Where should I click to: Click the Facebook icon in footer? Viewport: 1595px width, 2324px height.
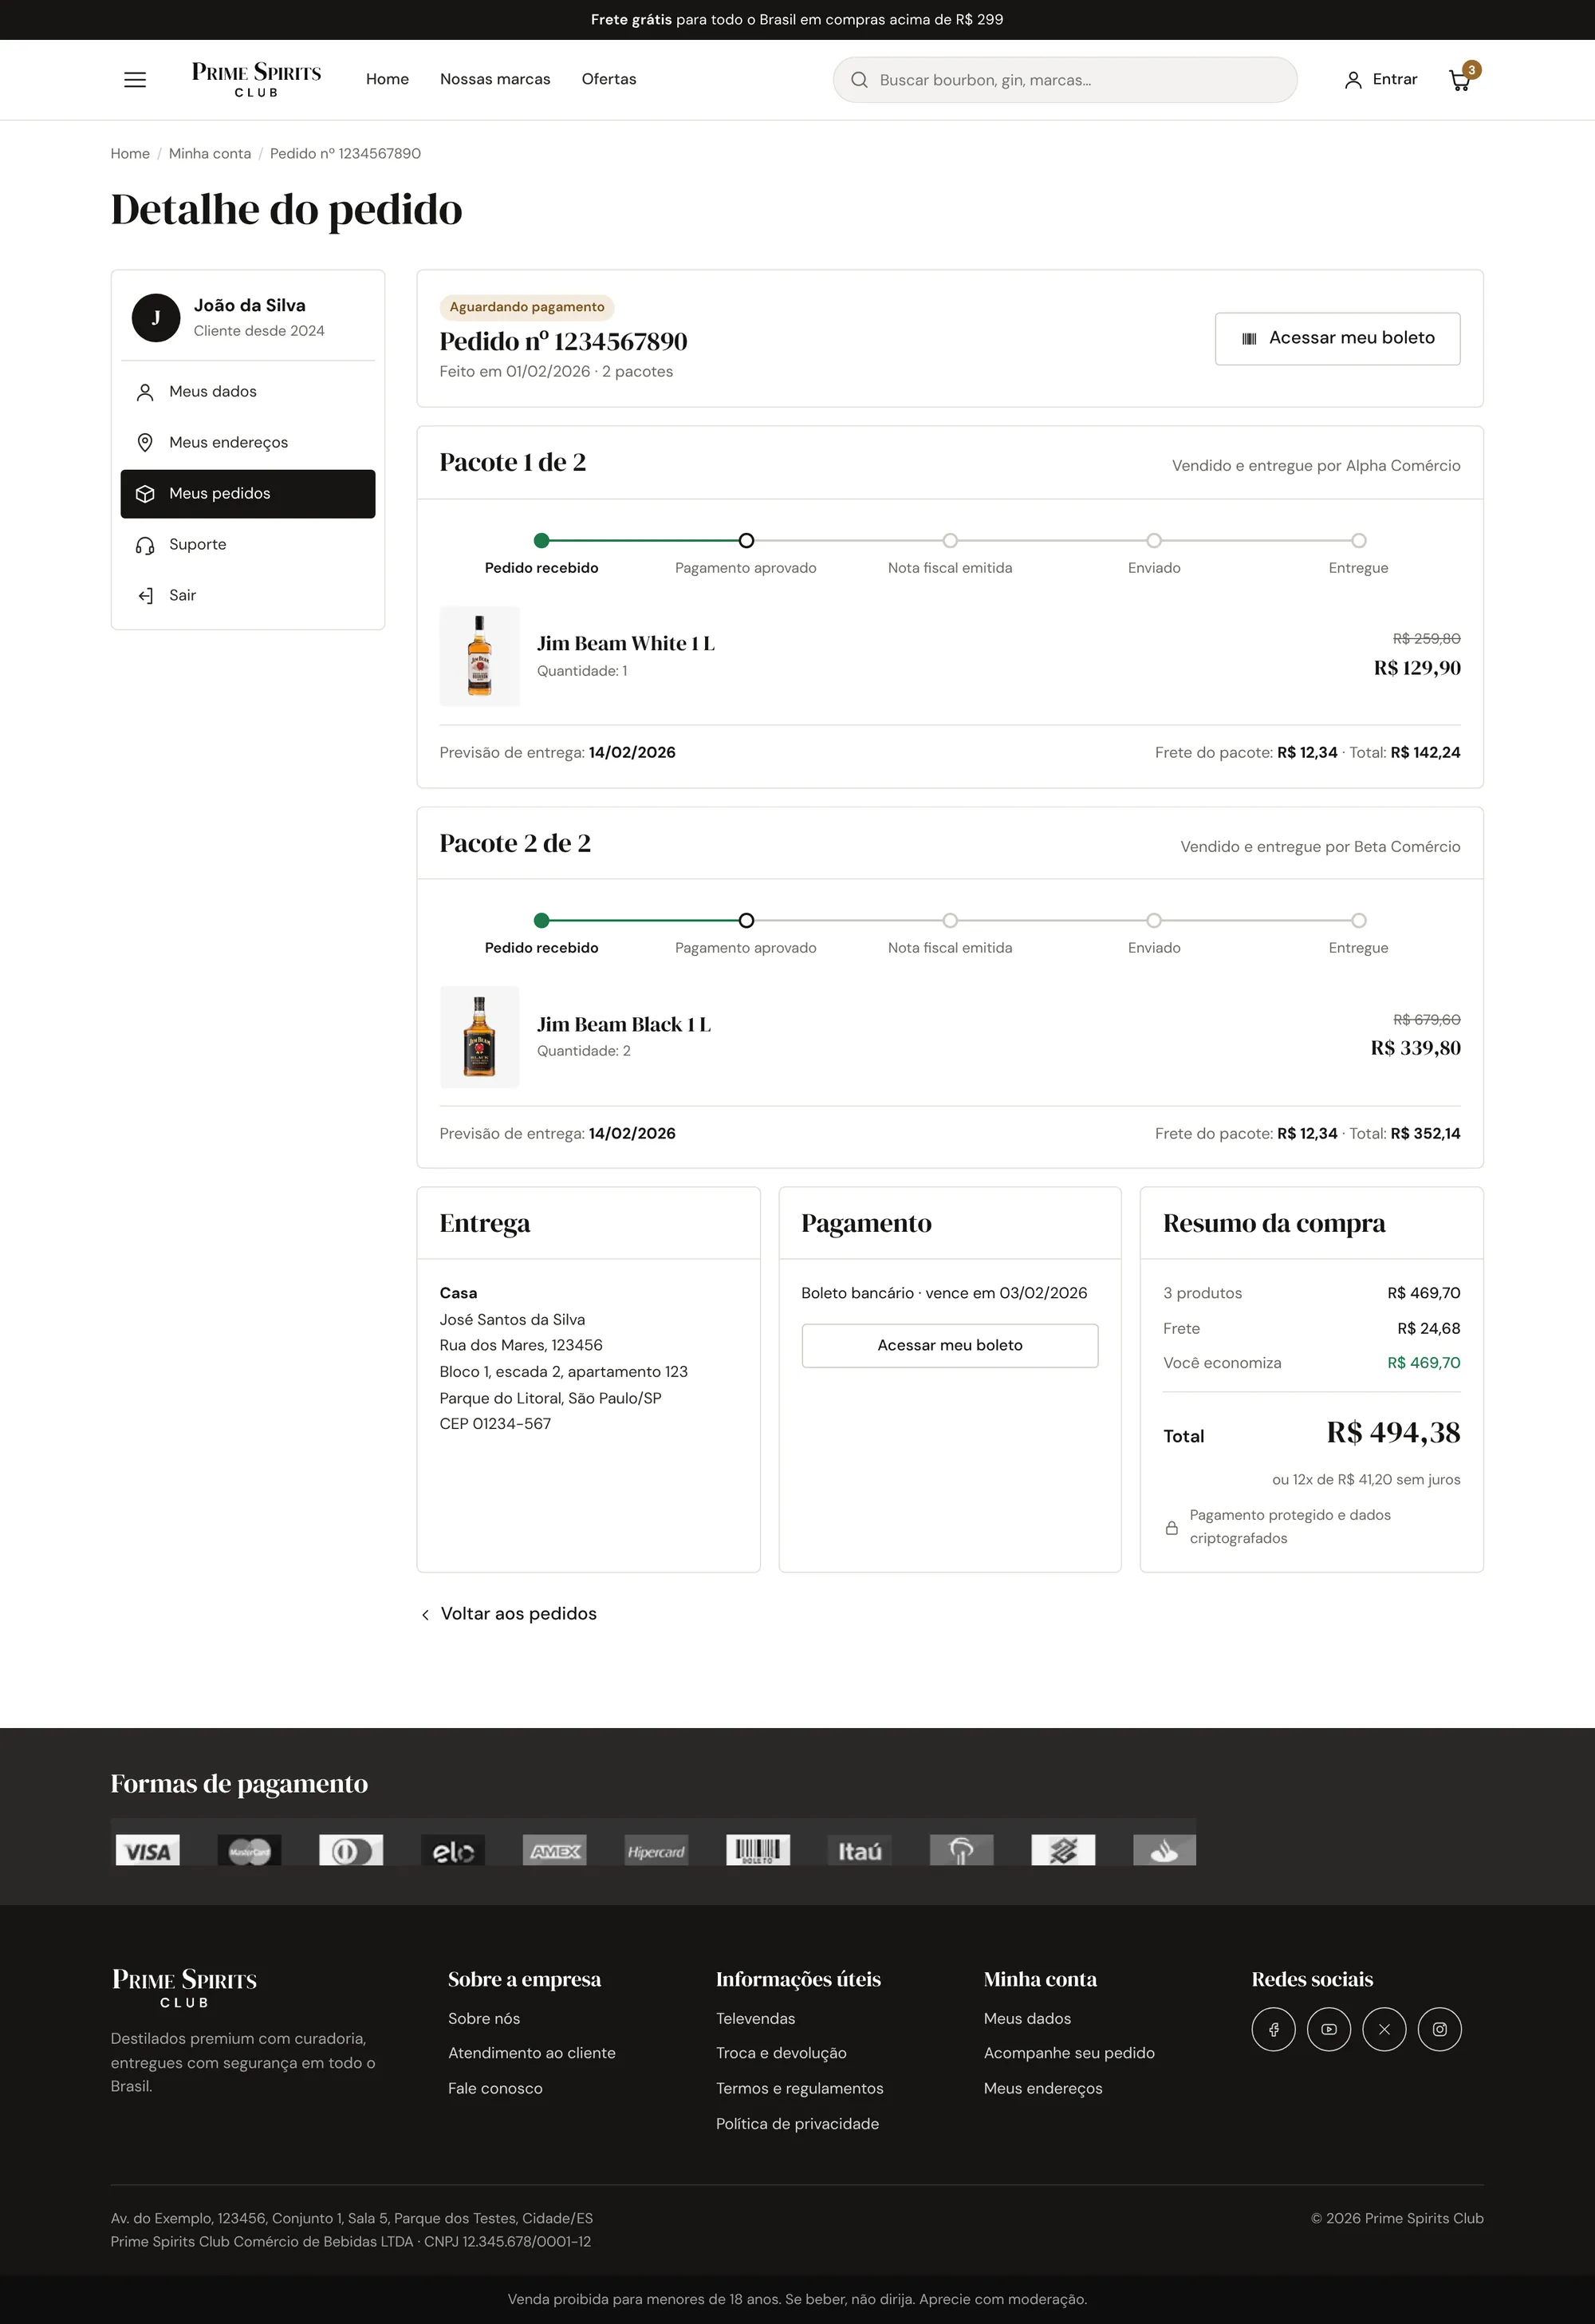tap(1273, 2029)
